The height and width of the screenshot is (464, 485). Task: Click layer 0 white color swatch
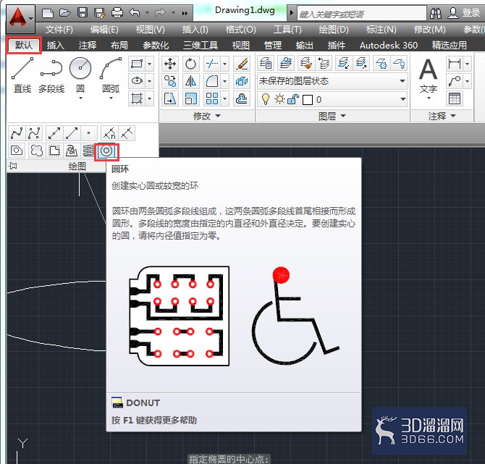coord(308,100)
